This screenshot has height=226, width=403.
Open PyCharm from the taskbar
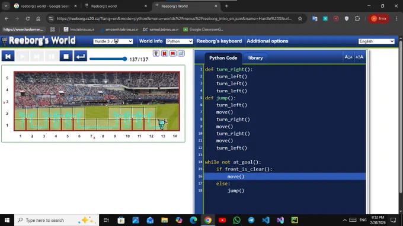pos(295,220)
